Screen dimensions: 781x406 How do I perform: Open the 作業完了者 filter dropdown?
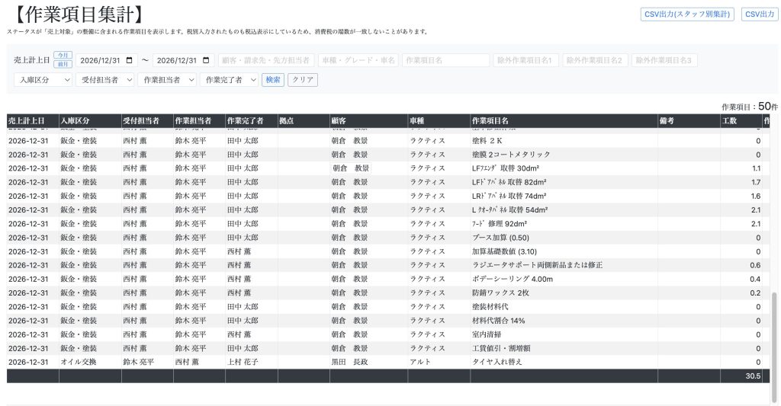[229, 79]
